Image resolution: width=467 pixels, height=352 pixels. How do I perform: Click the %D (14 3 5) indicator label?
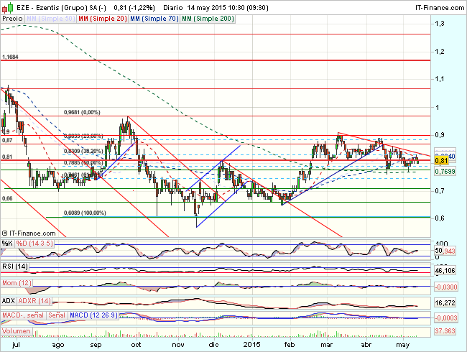click(34, 244)
